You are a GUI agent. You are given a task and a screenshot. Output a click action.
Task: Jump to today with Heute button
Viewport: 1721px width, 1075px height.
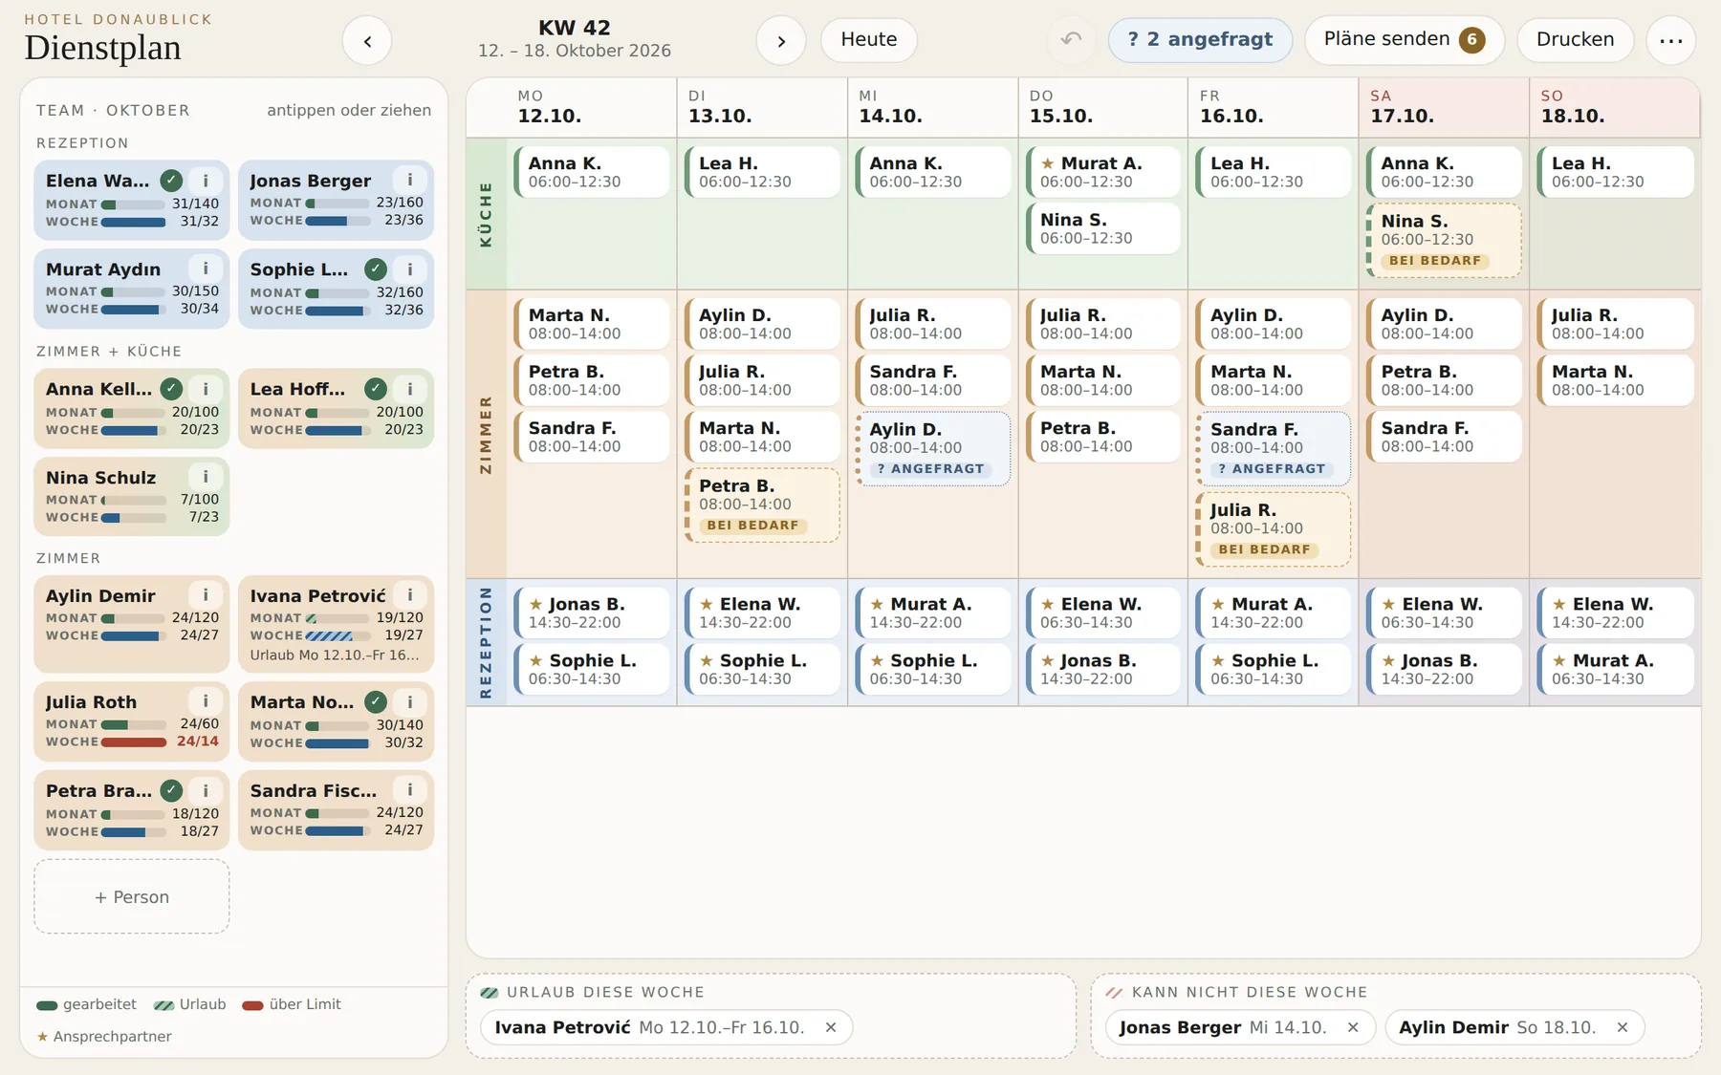pos(869,40)
